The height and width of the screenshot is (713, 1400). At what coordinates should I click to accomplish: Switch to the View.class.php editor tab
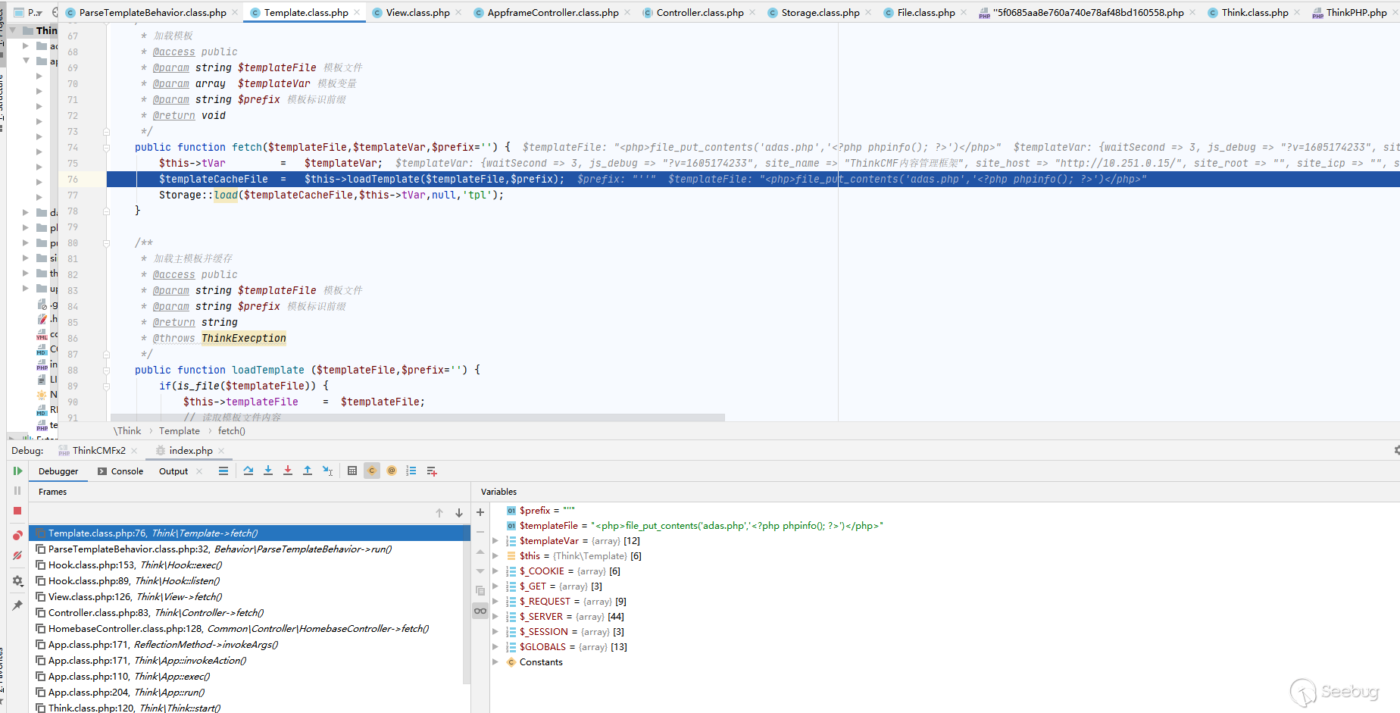[x=417, y=13]
